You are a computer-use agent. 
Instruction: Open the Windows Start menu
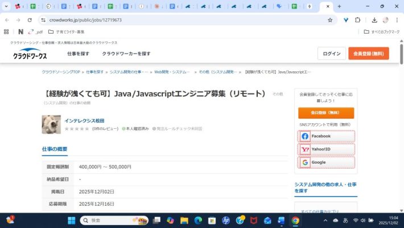[x=71, y=220]
